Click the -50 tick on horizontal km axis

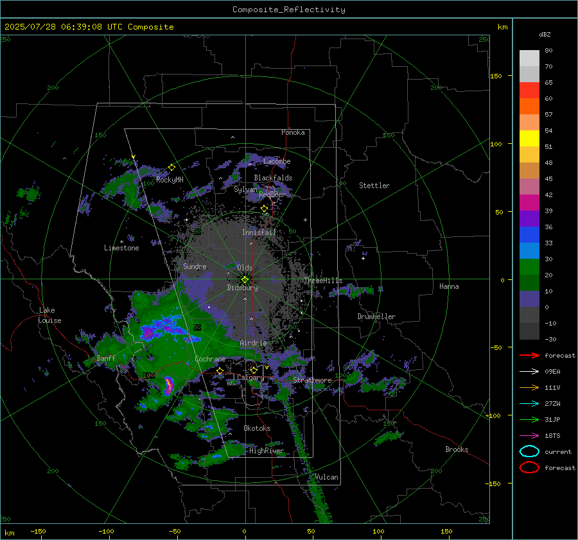pos(175,531)
